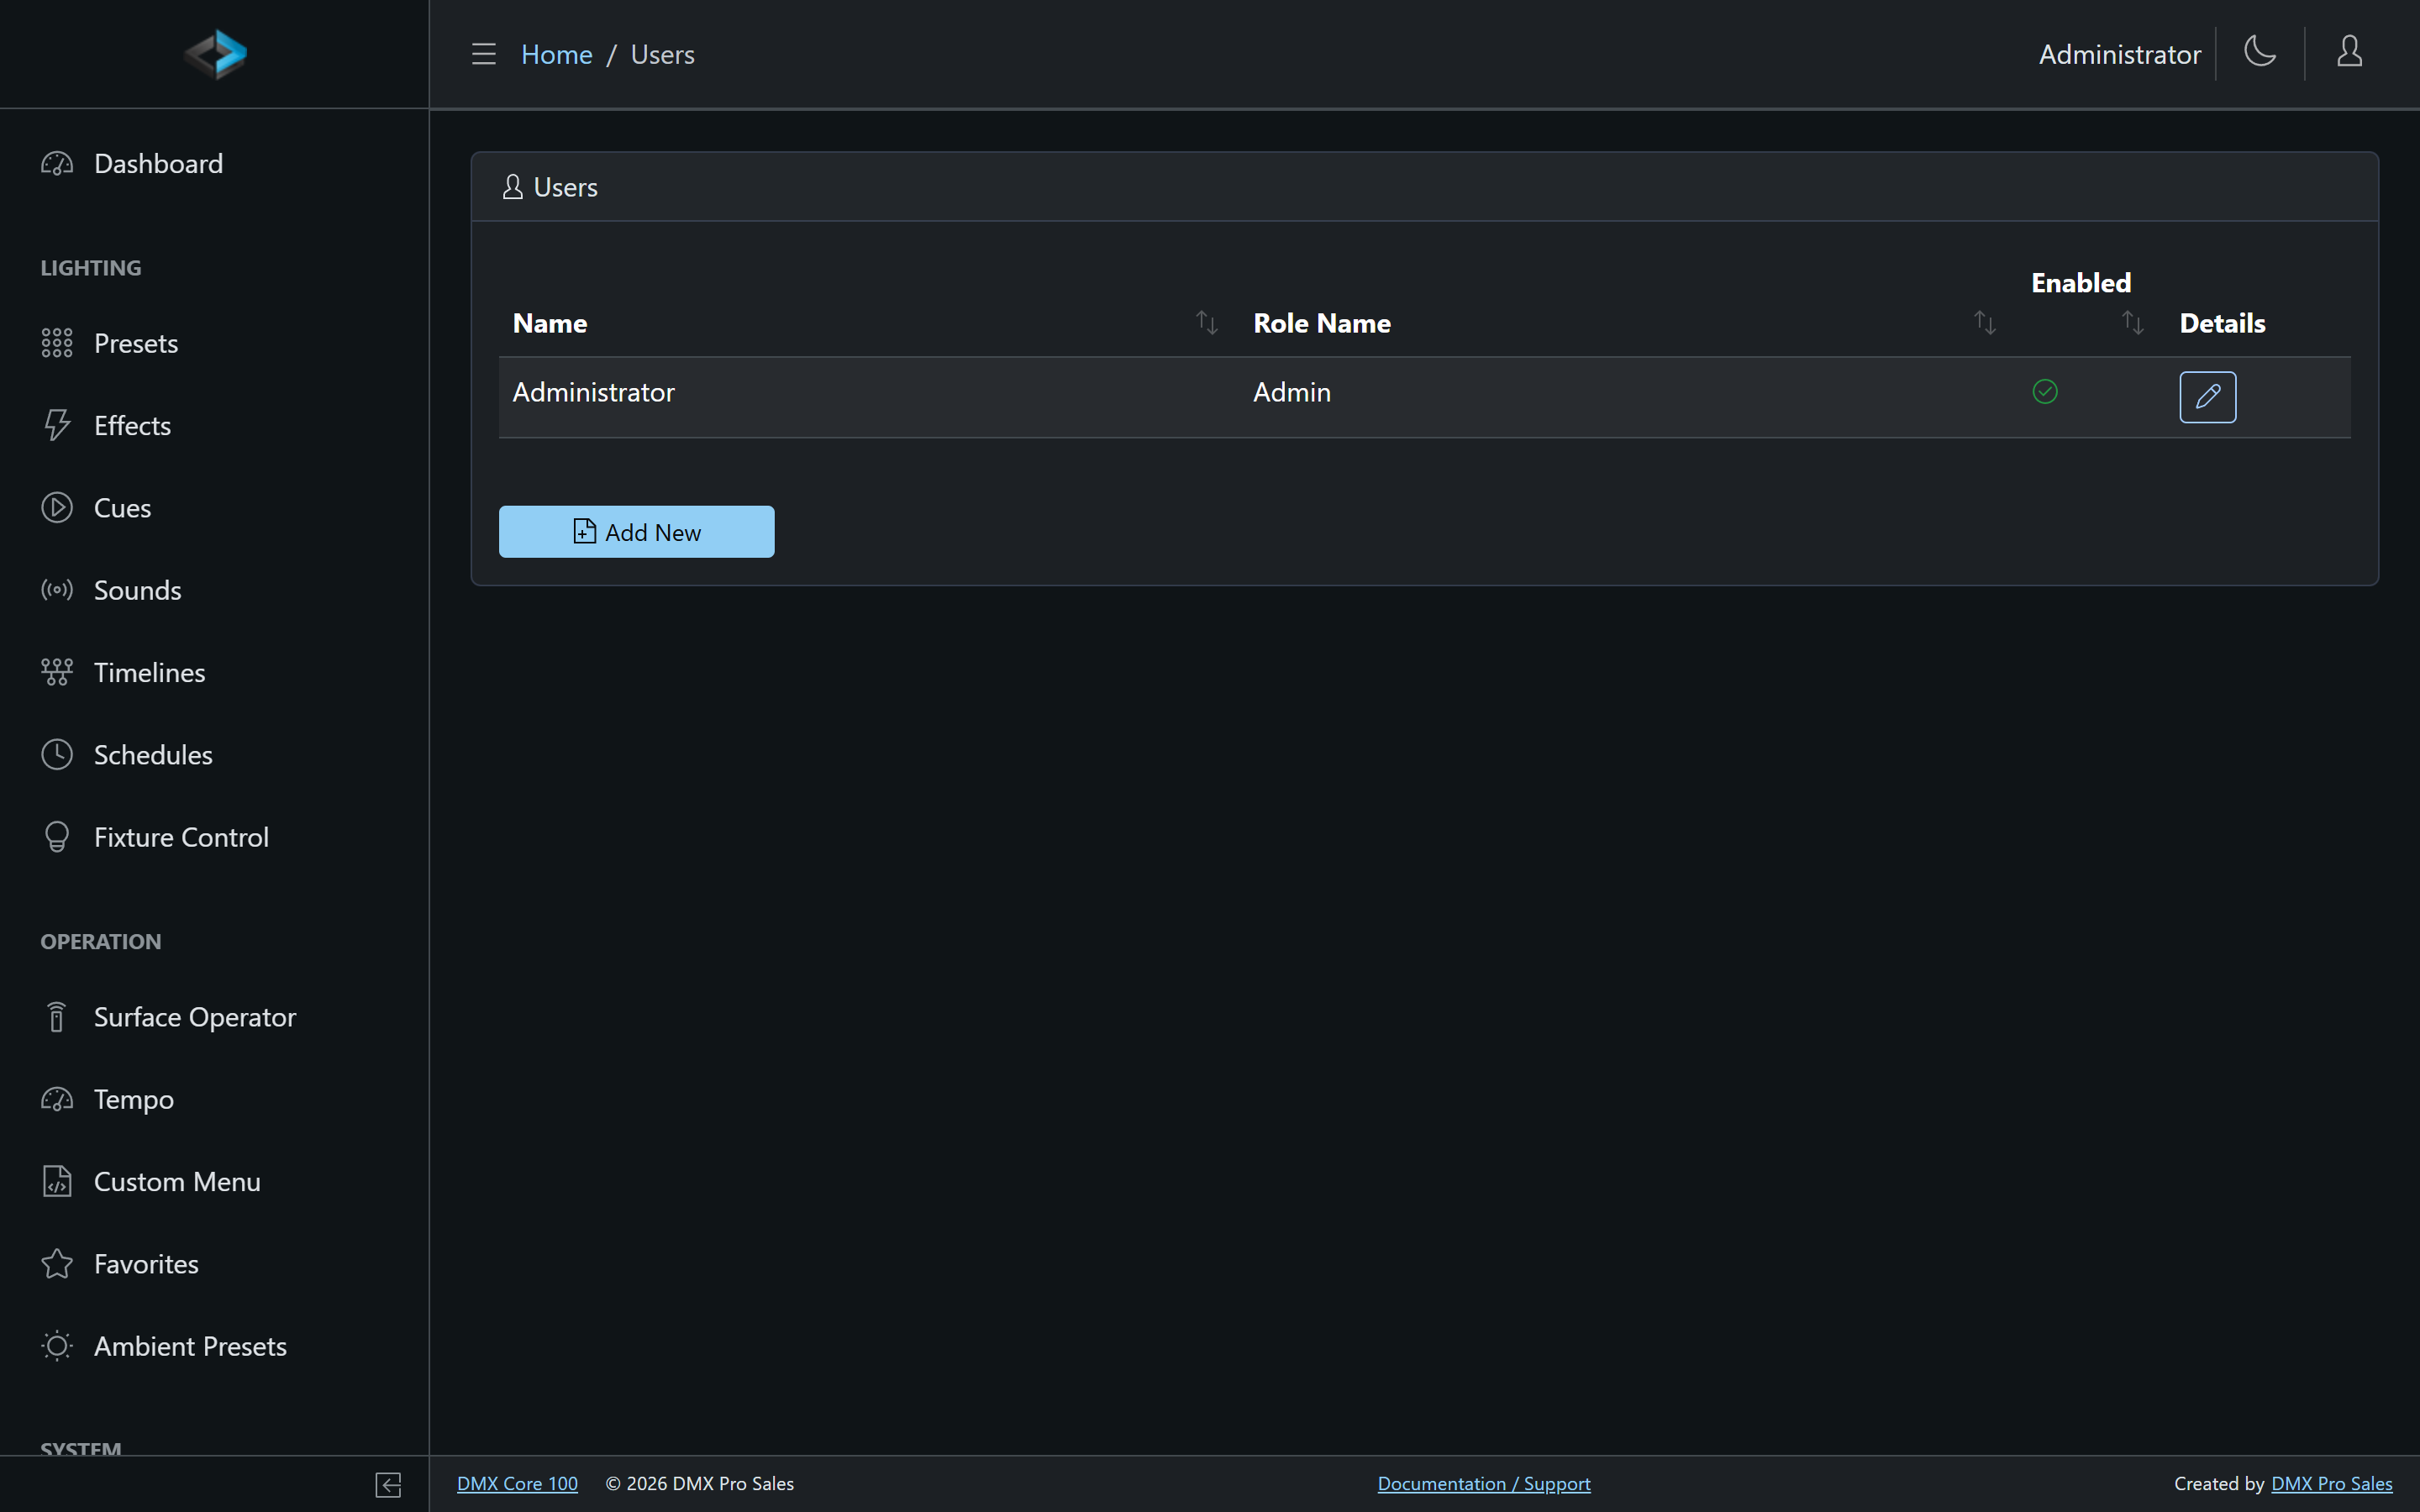This screenshot has width=2420, height=1512.
Task: Open the user profile icon menu
Action: [2349, 51]
